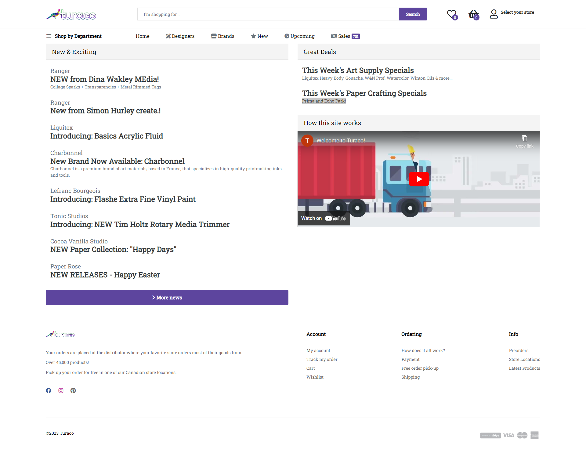Image resolution: width=586 pixels, height=453 pixels.
Task: Open the Designers menu item
Action: pyautogui.click(x=180, y=36)
